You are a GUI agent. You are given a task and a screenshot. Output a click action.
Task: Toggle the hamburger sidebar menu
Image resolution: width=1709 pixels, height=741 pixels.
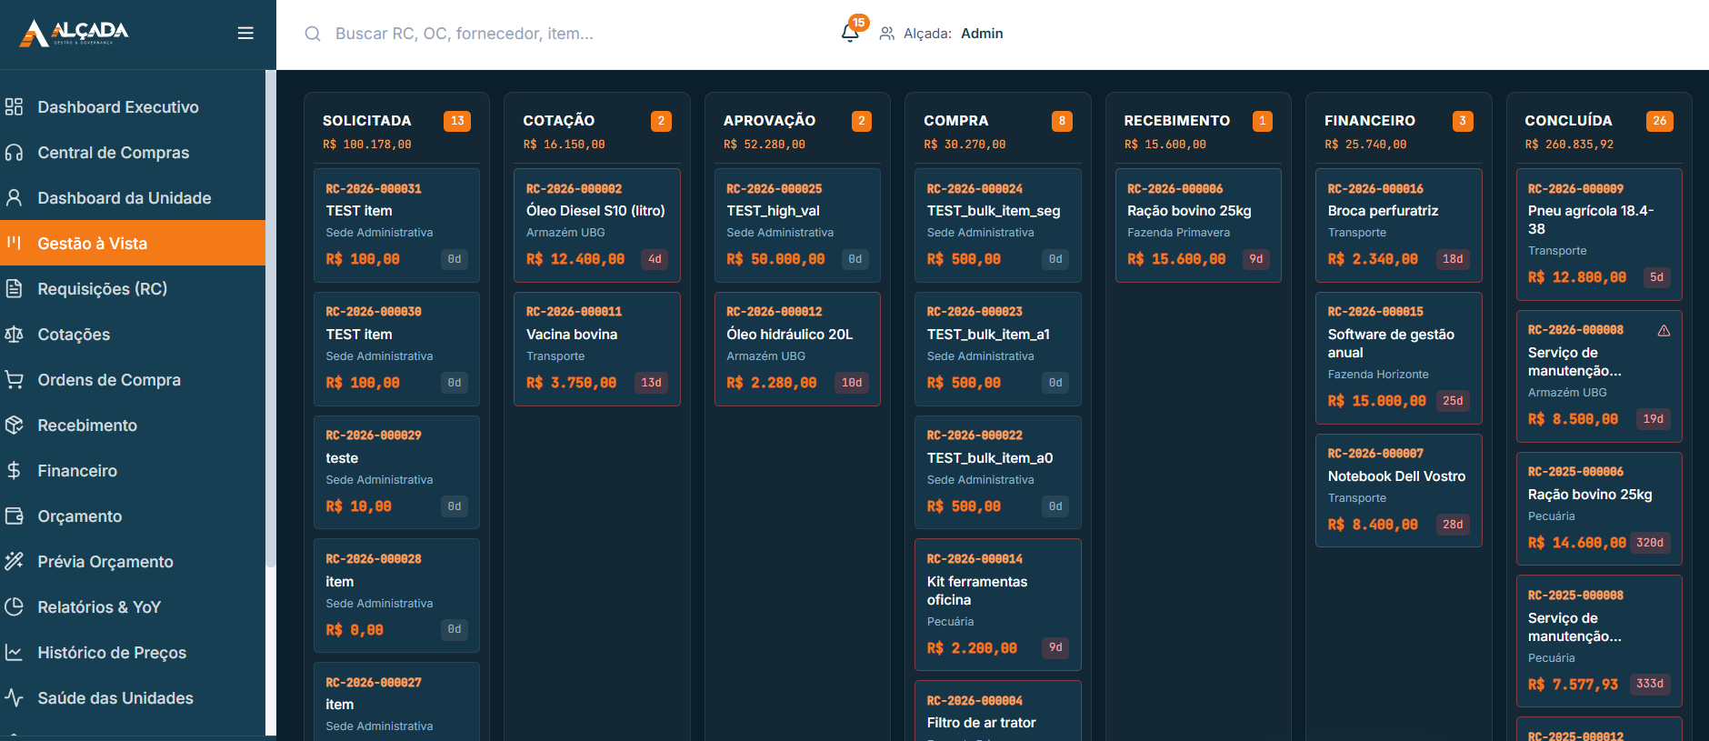click(x=245, y=33)
